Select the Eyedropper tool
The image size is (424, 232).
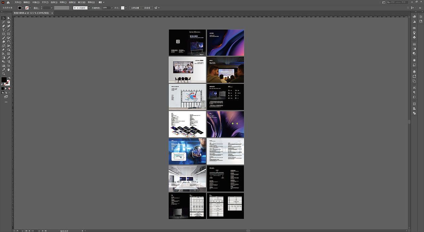[9, 58]
